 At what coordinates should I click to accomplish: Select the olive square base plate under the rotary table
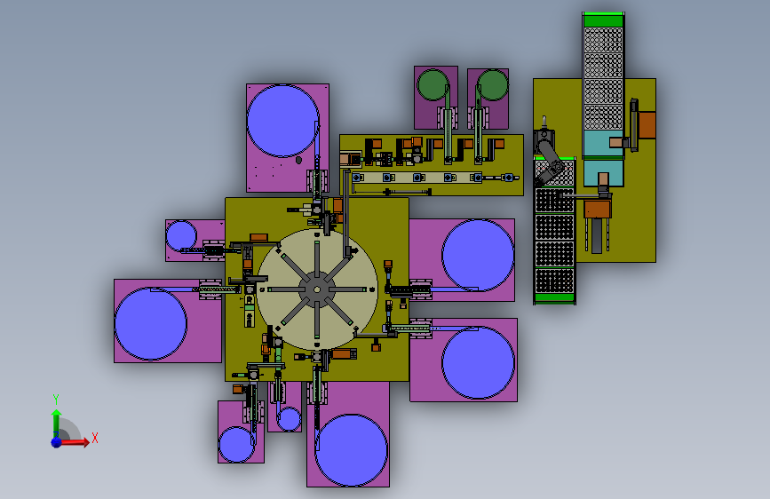(317, 289)
